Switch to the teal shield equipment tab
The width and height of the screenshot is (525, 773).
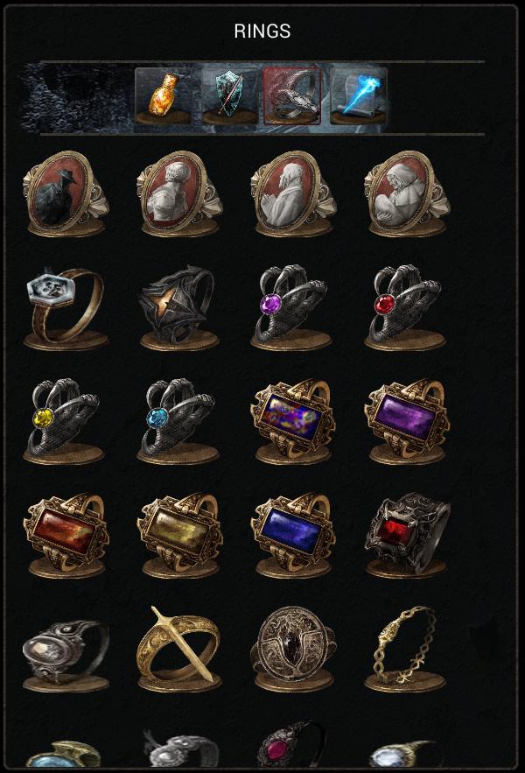click(x=230, y=96)
